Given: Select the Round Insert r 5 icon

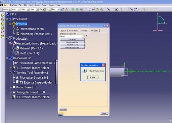Looking at the screenshot, I should [14, 87].
